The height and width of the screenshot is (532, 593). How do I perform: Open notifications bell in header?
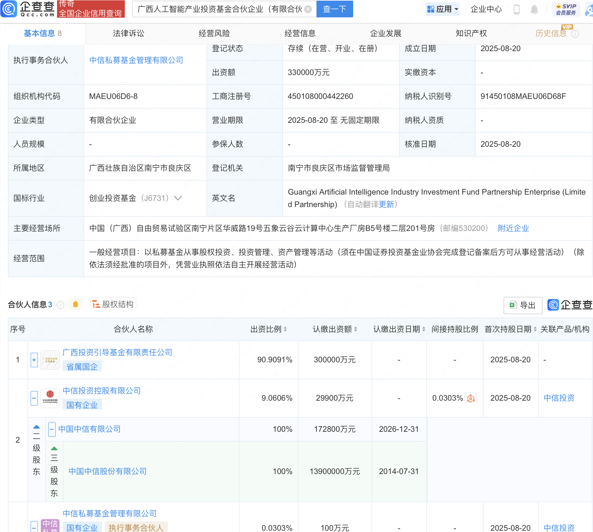534,9
